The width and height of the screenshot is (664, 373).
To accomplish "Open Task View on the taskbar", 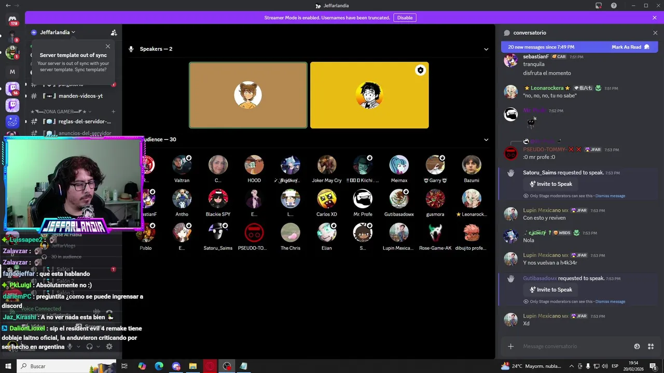I will [125, 366].
